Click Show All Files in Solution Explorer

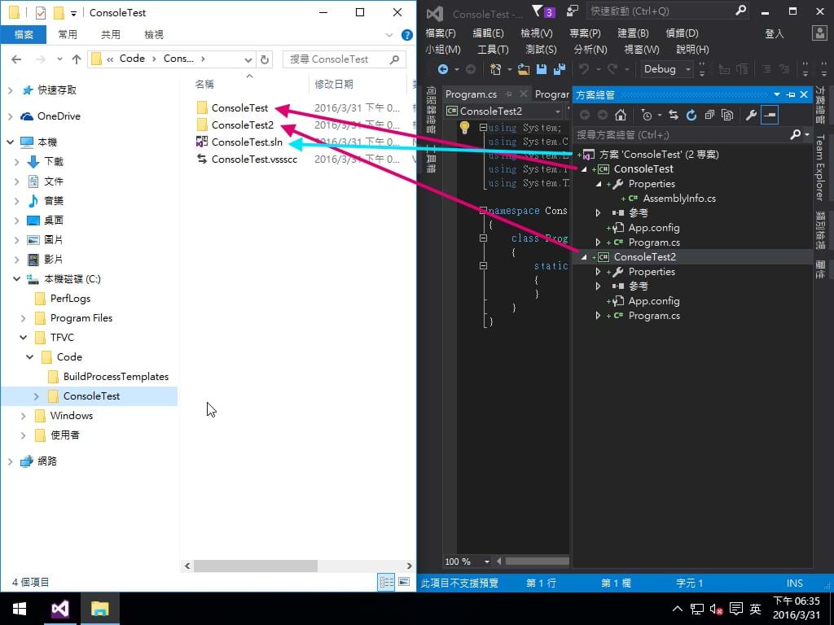(x=727, y=115)
